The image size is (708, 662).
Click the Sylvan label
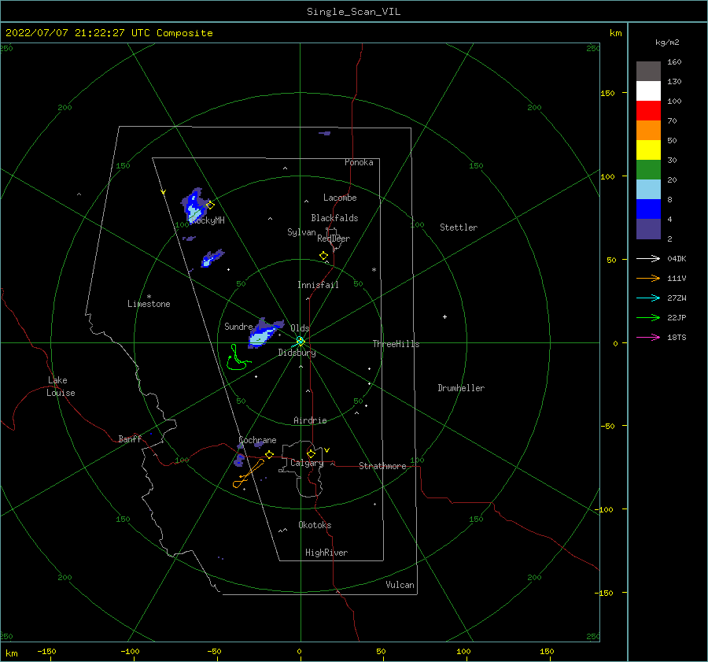pos(301,232)
